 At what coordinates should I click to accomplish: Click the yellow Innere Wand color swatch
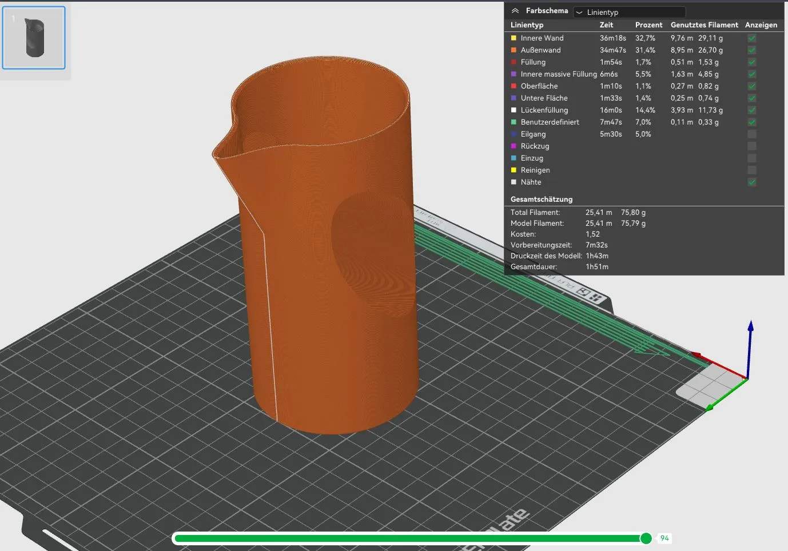click(514, 38)
